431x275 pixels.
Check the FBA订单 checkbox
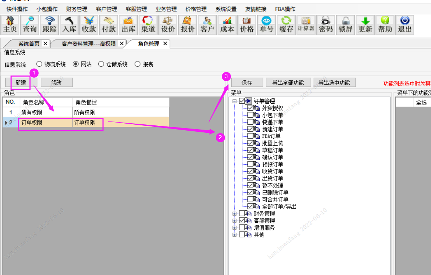click(251, 136)
